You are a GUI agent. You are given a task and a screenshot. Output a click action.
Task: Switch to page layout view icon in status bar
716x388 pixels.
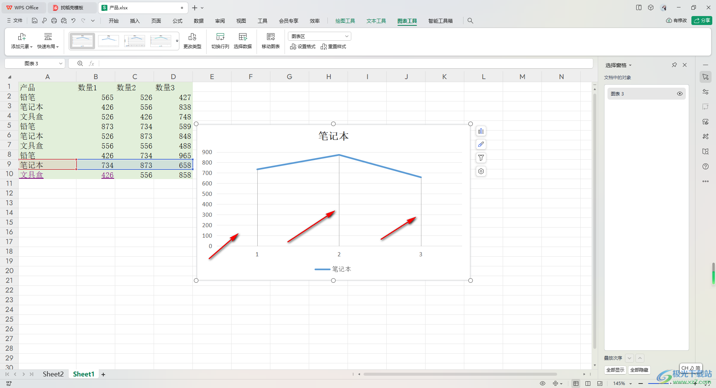coord(588,383)
